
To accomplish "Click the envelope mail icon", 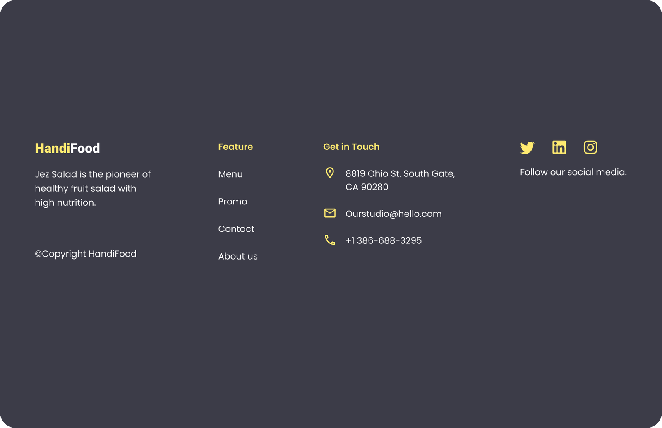I will click(x=330, y=213).
